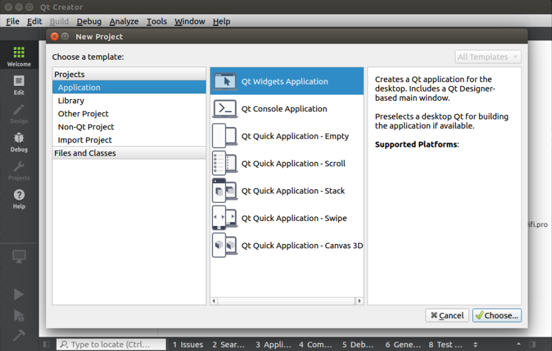Choose the Qt Quick Application - Scroll icon
552x351 pixels.
224,164
